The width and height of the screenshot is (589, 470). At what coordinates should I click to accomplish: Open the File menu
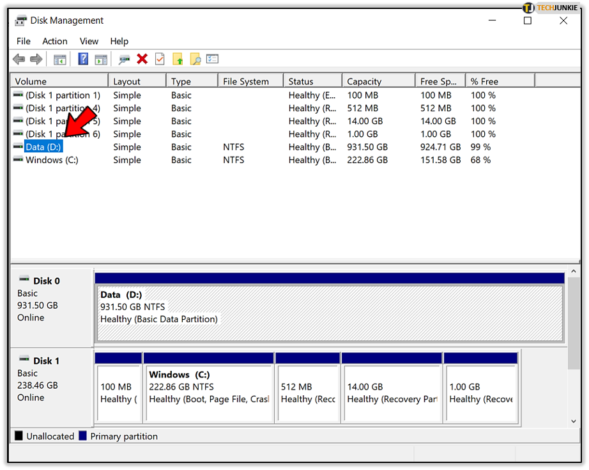pyautogui.click(x=23, y=41)
